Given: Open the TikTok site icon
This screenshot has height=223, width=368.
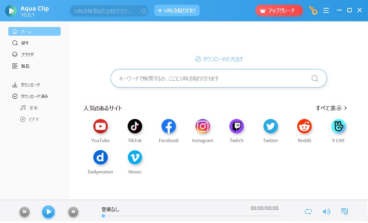Looking at the screenshot, I should (135, 126).
